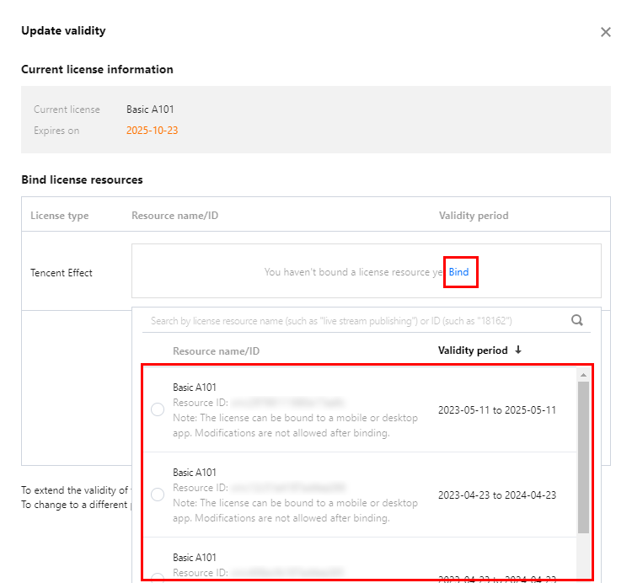632x583 pixels.
Task: Click the Tencent Effect license type label
Action: (62, 273)
